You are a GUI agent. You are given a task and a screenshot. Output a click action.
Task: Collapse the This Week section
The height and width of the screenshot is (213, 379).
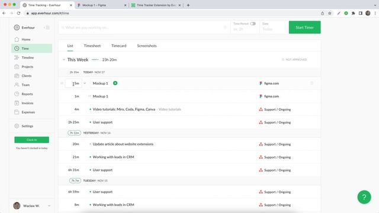[x=64, y=60]
